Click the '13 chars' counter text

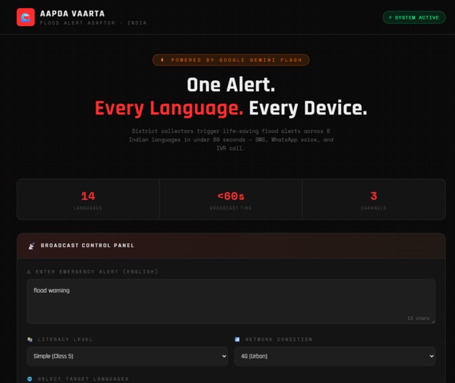point(418,318)
